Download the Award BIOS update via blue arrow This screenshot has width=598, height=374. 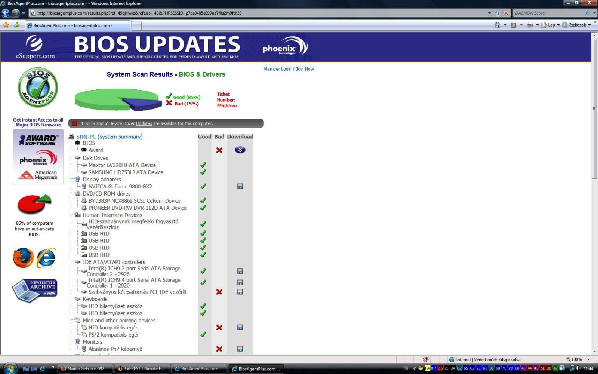click(240, 150)
